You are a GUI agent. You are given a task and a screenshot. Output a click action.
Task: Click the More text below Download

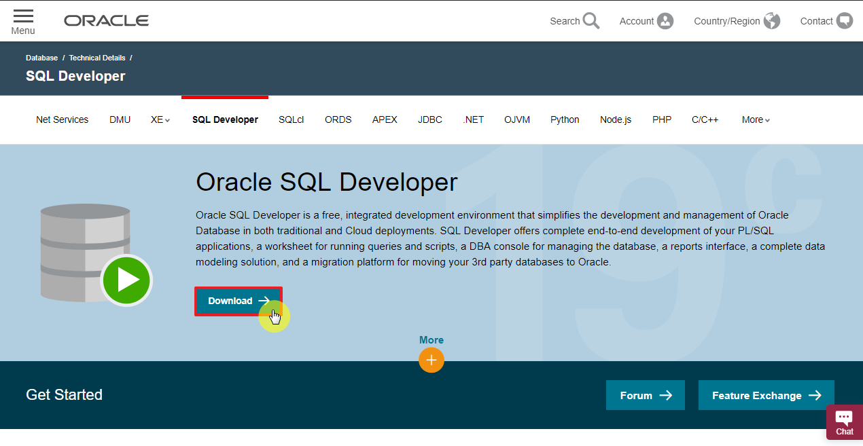[x=431, y=340]
